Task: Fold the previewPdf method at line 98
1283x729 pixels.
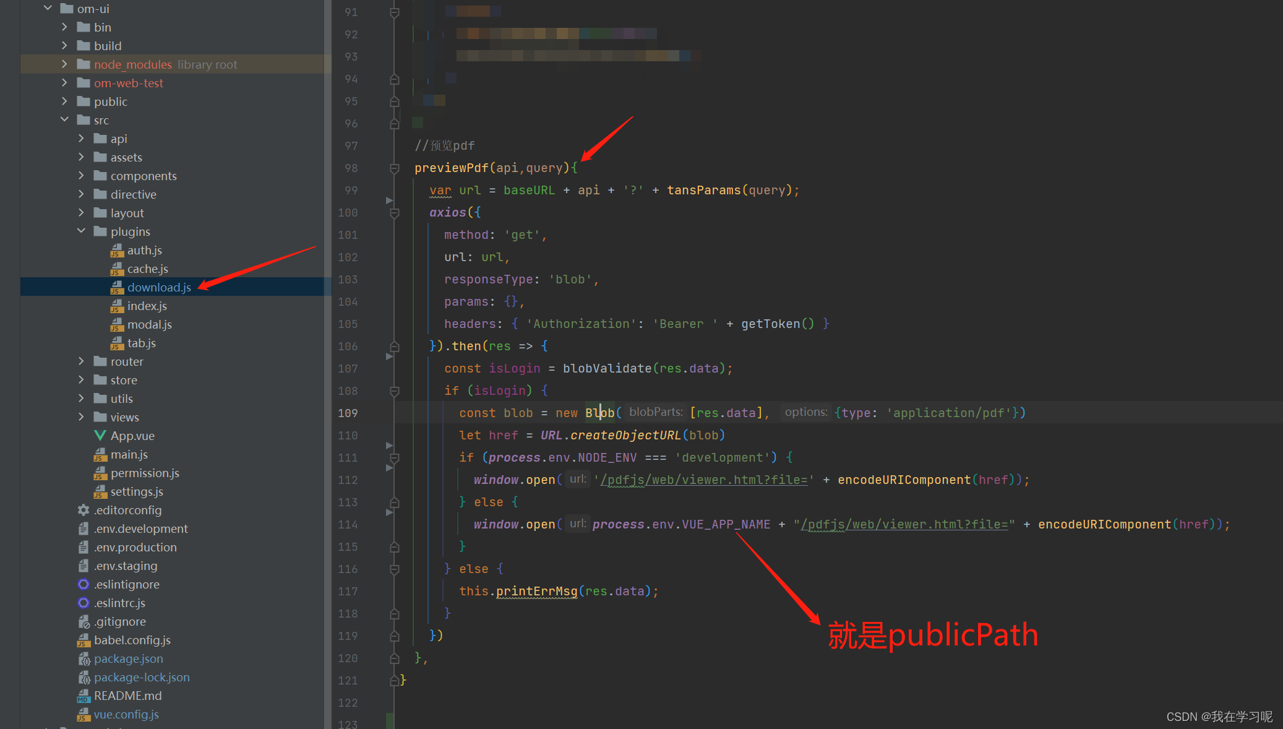Action: click(x=395, y=168)
